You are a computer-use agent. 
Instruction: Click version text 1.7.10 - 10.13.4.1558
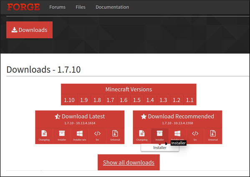click(x=177, y=123)
